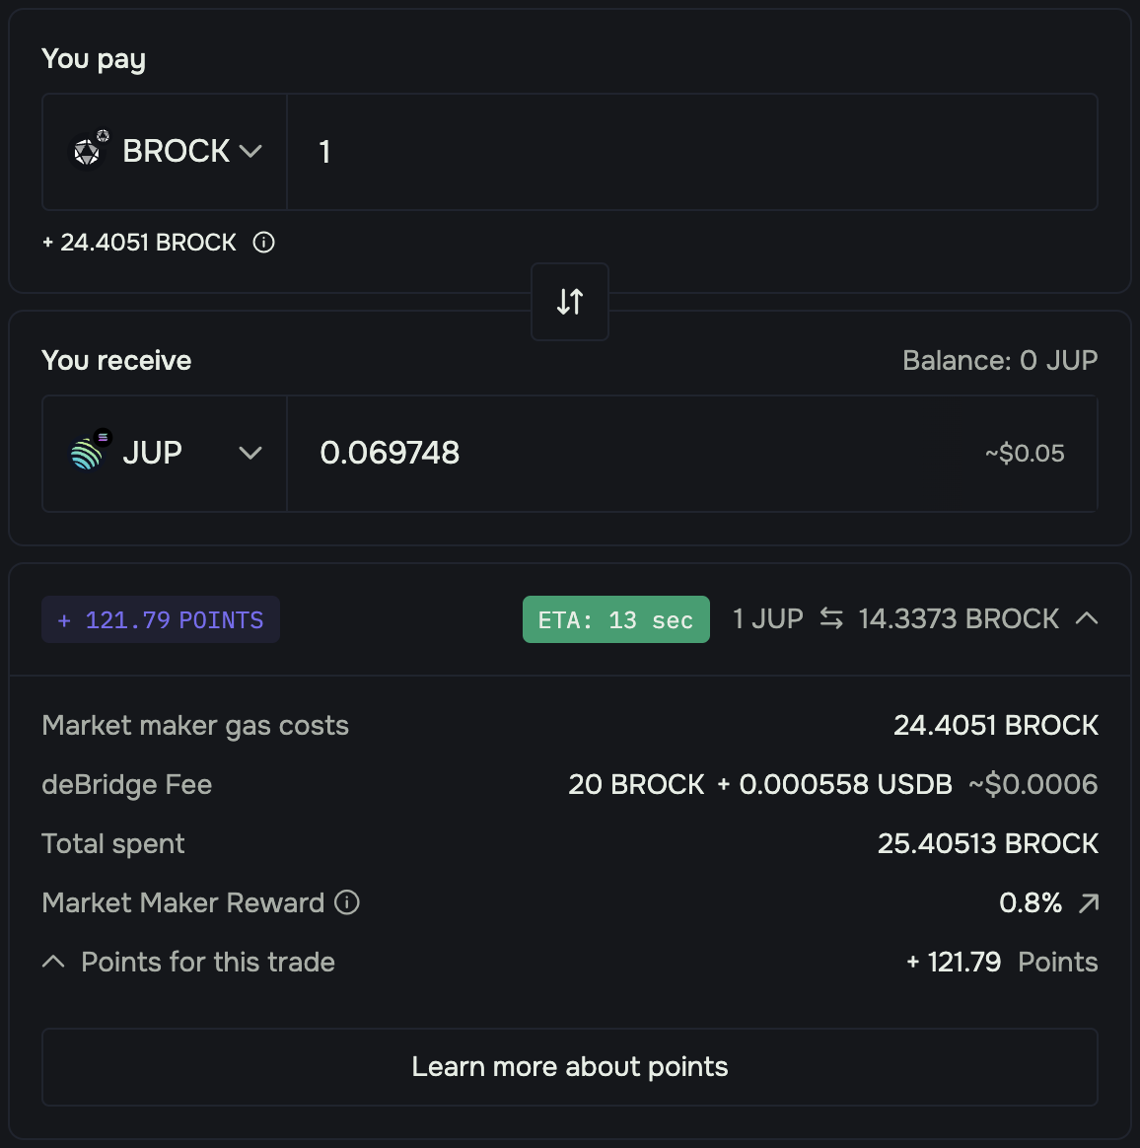Image resolution: width=1140 pixels, height=1148 pixels.
Task: Open the JUP token dropdown
Action: pos(250,453)
